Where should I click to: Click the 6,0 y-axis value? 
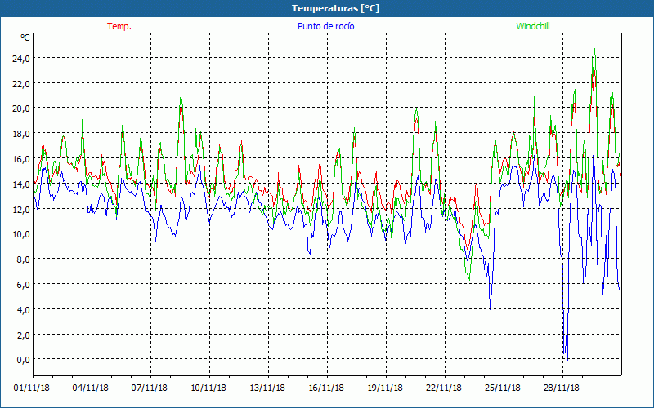[23, 285]
